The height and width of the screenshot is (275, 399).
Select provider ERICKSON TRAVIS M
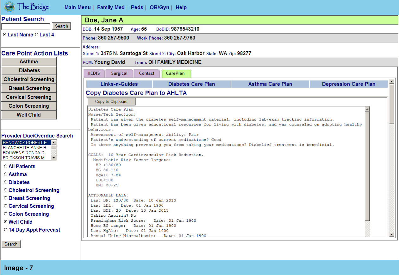point(27,158)
